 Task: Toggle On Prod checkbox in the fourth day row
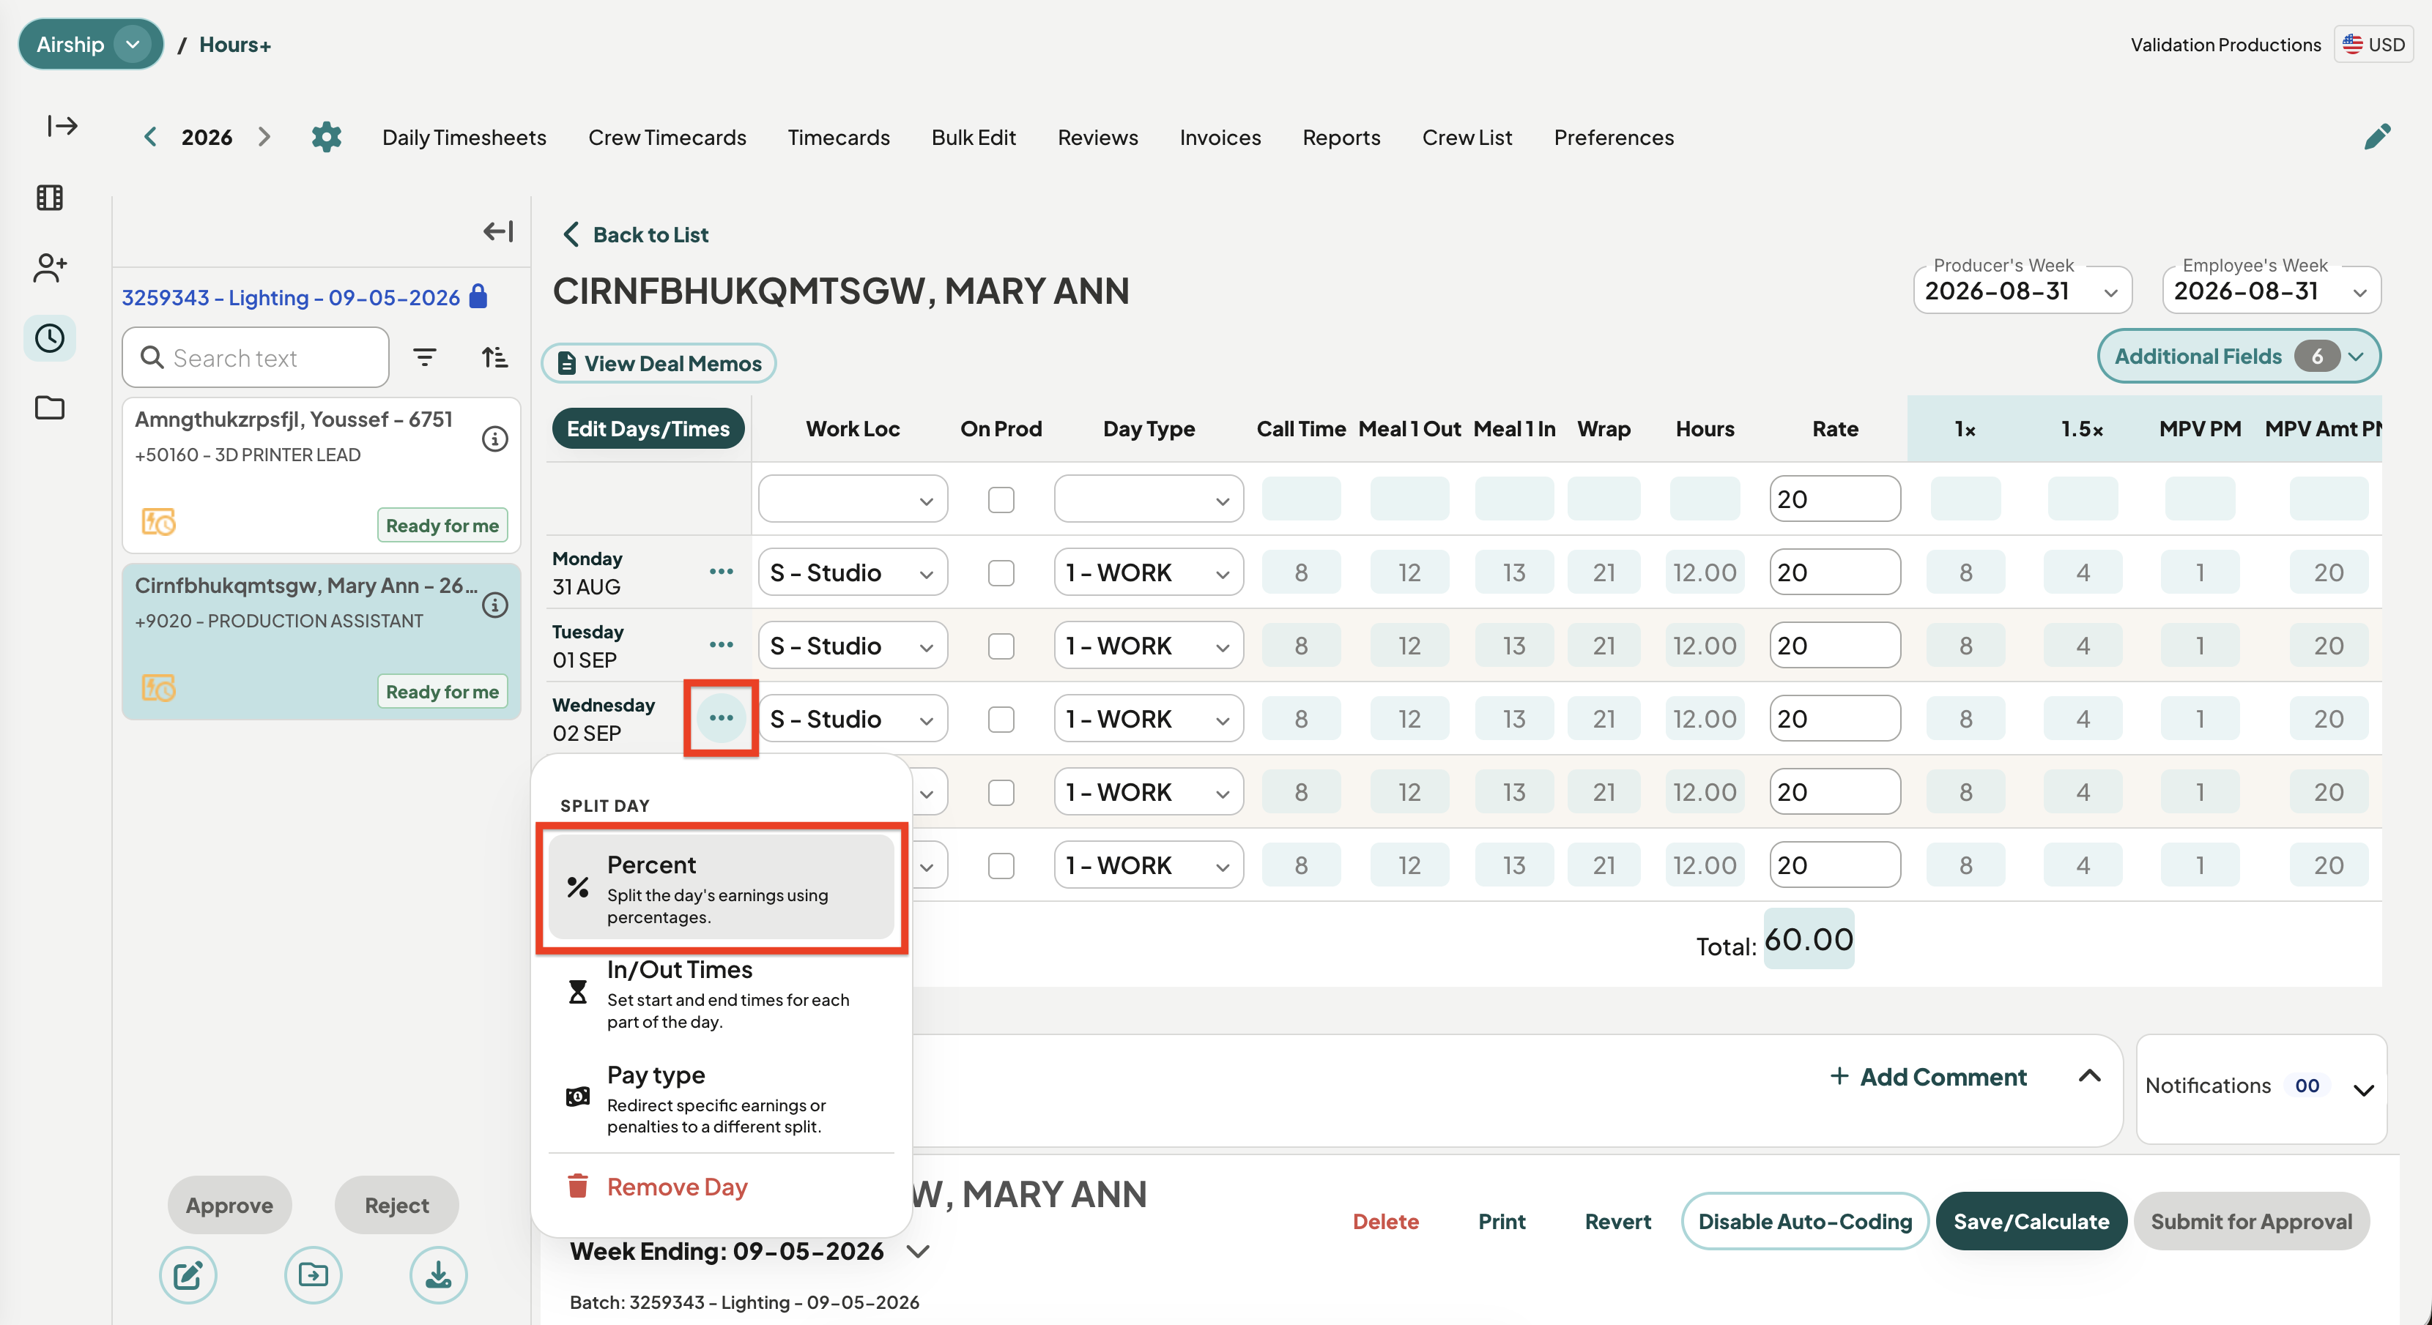pyautogui.click(x=1001, y=792)
